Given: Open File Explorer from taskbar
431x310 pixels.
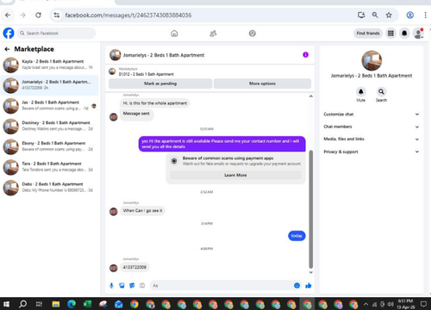Looking at the screenshot, I should 56,304.
